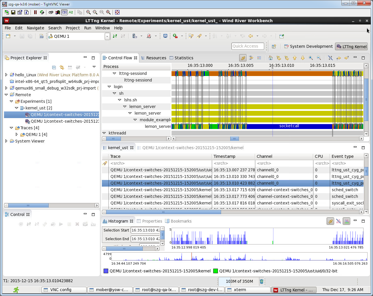Click Select Next Process down arrow
The width and height of the screenshot is (373, 296).
point(303,58)
